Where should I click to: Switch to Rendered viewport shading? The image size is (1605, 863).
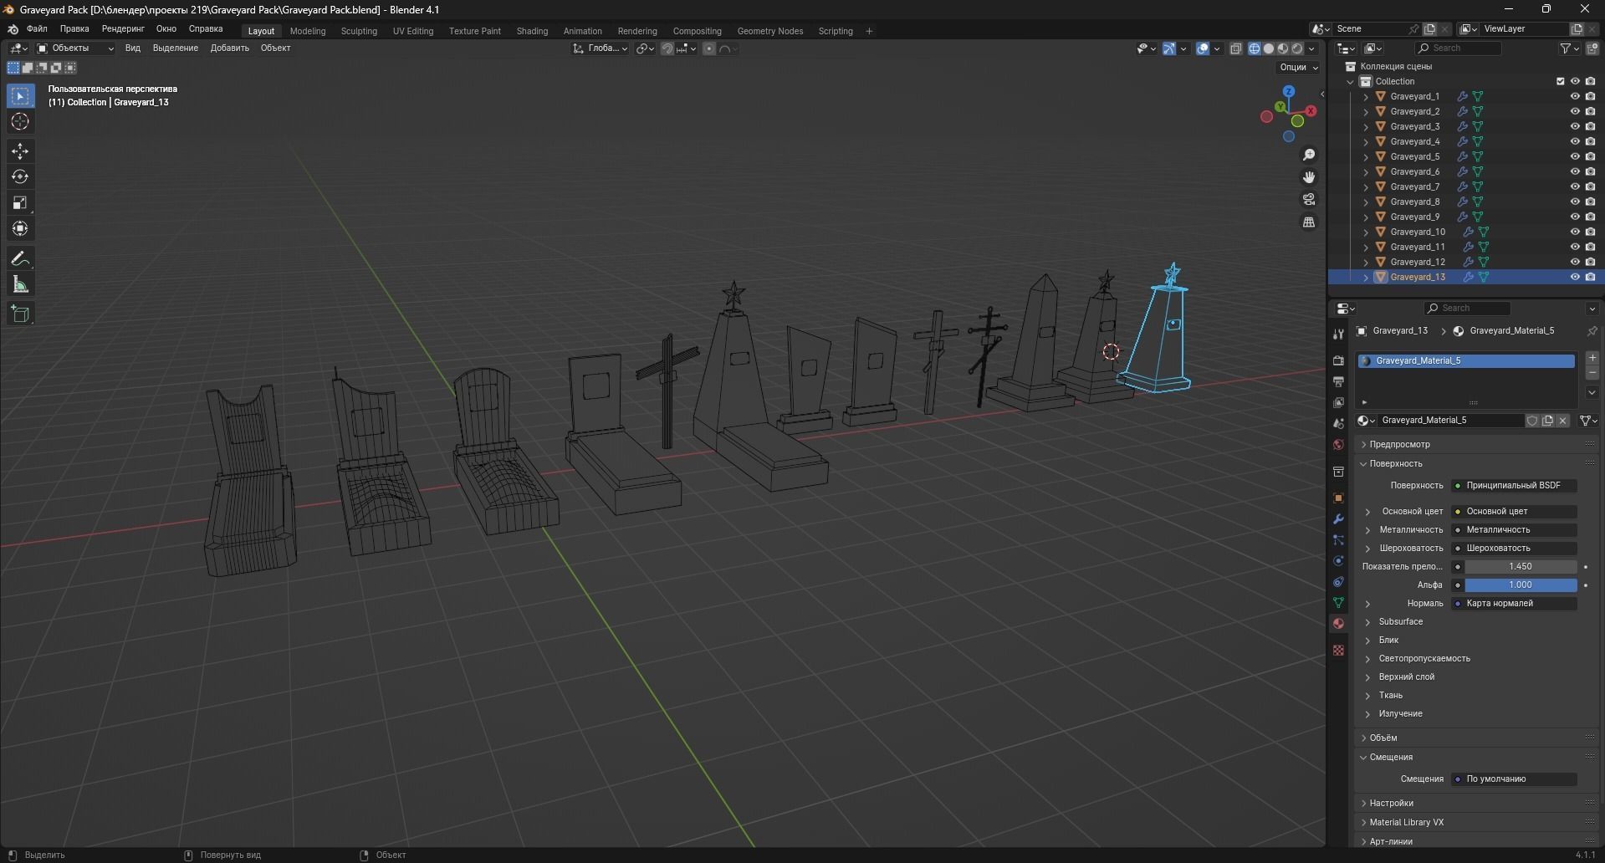point(1297,49)
